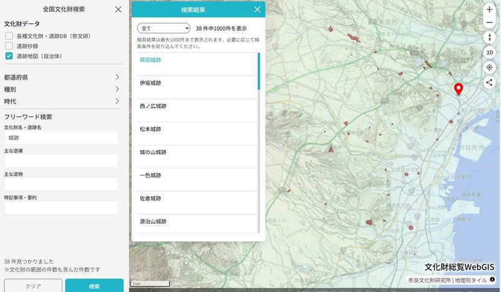Click the クリア button
The height and width of the screenshot is (292, 501).
[x=33, y=285]
